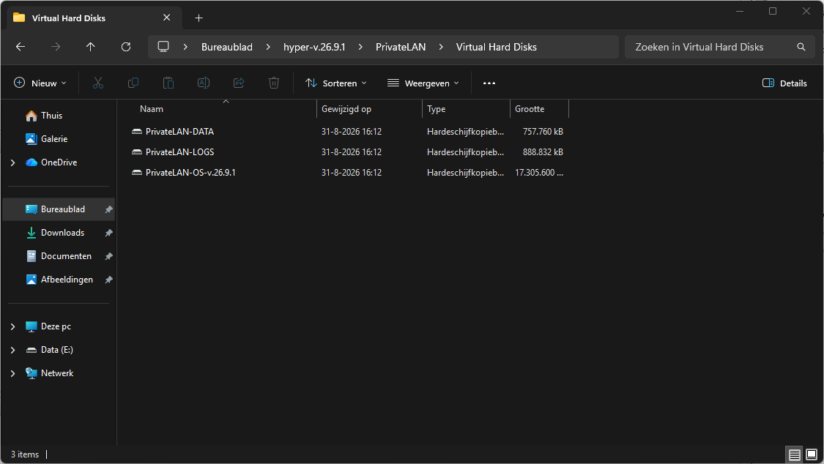Switch to large thumbnails view icon in status bar
Screen dimensions: 824x464
[x=812, y=454]
